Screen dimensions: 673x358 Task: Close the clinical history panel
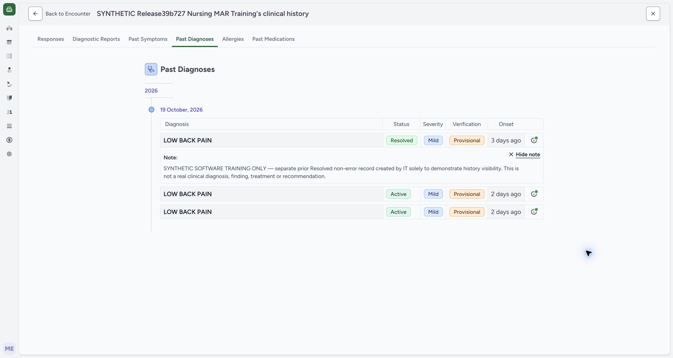653,14
